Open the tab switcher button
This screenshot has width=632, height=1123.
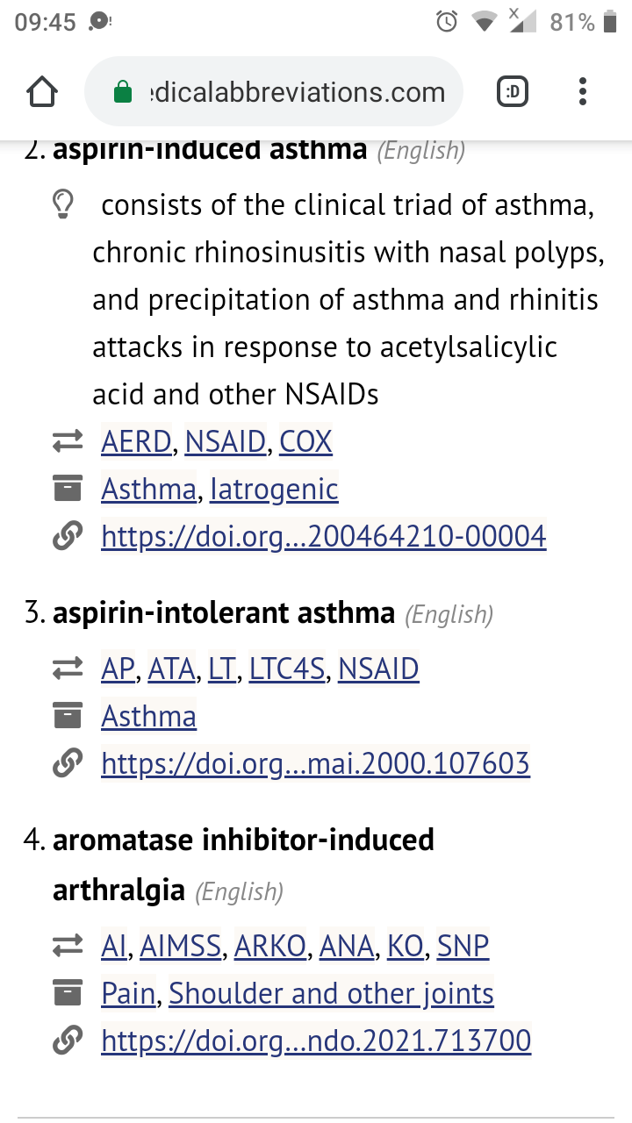[x=513, y=92]
